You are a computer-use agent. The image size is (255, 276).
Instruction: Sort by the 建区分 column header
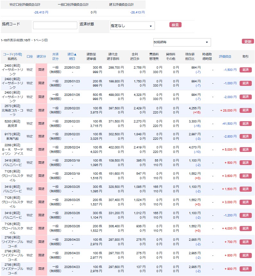tap(41, 56)
